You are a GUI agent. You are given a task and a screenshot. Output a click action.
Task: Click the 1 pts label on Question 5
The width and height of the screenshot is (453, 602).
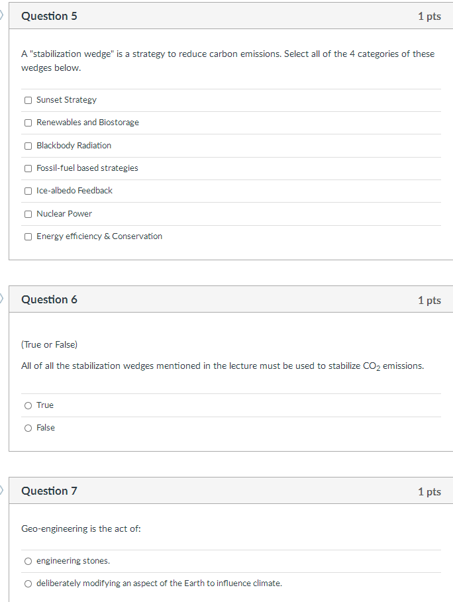[x=429, y=17]
